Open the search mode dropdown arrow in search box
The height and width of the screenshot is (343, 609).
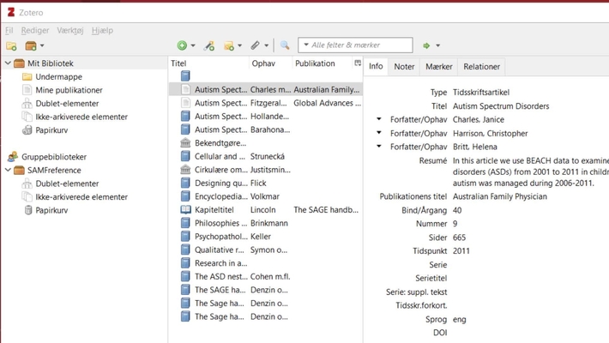306,45
